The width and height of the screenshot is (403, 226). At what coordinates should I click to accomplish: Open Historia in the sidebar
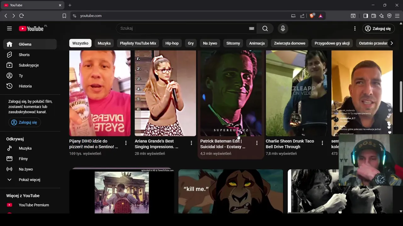click(30, 86)
